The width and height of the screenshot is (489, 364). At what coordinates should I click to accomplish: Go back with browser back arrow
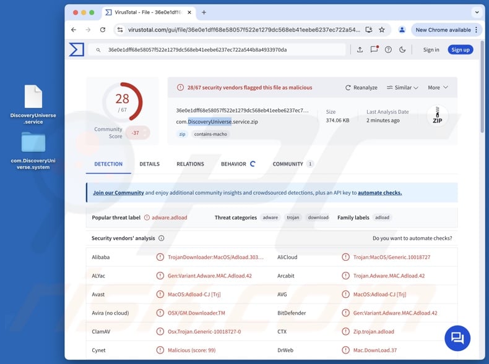(74, 30)
